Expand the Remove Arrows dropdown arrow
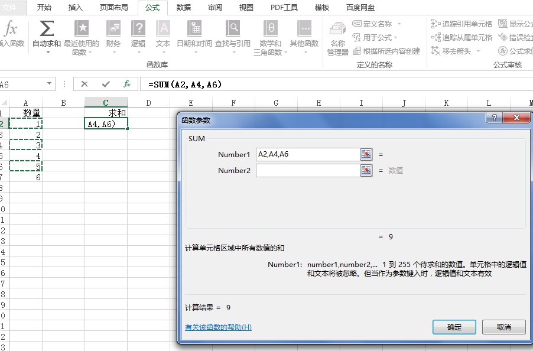Viewport: 533px width, 351px height. point(478,51)
